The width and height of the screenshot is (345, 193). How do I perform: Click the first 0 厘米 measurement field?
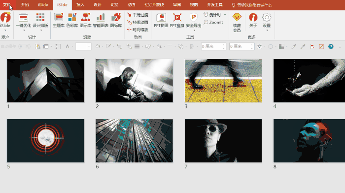(213, 46)
